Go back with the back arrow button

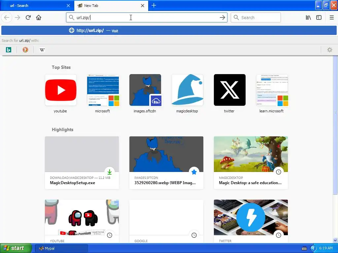tap(7, 17)
